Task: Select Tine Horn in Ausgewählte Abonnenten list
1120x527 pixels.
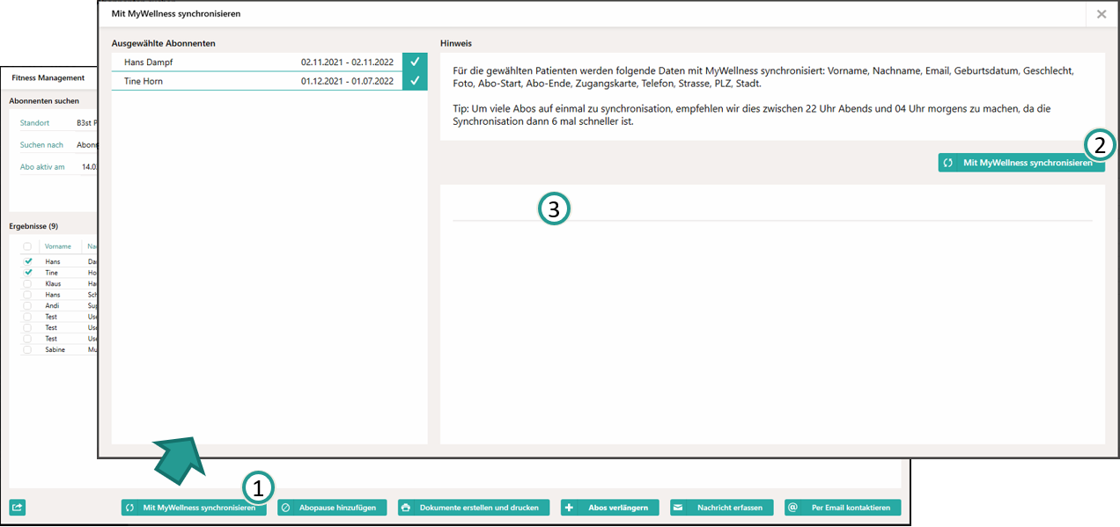Action: [269, 81]
